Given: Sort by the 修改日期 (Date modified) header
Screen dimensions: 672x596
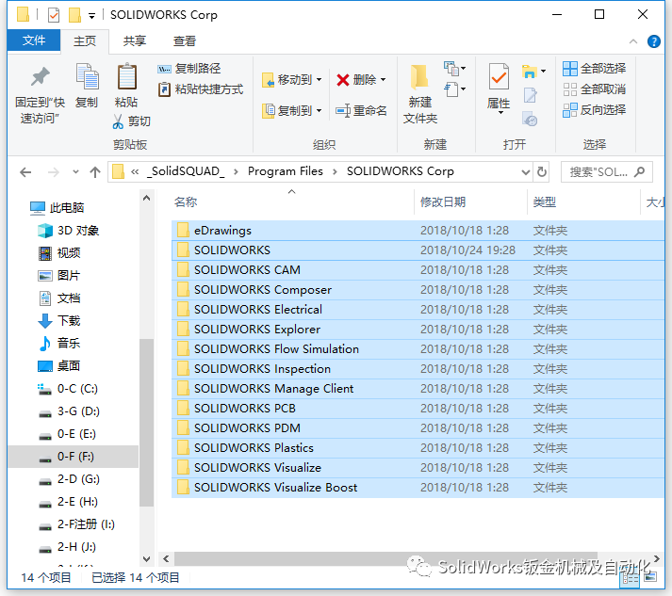Looking at the screenshot, I should point(443,202).
